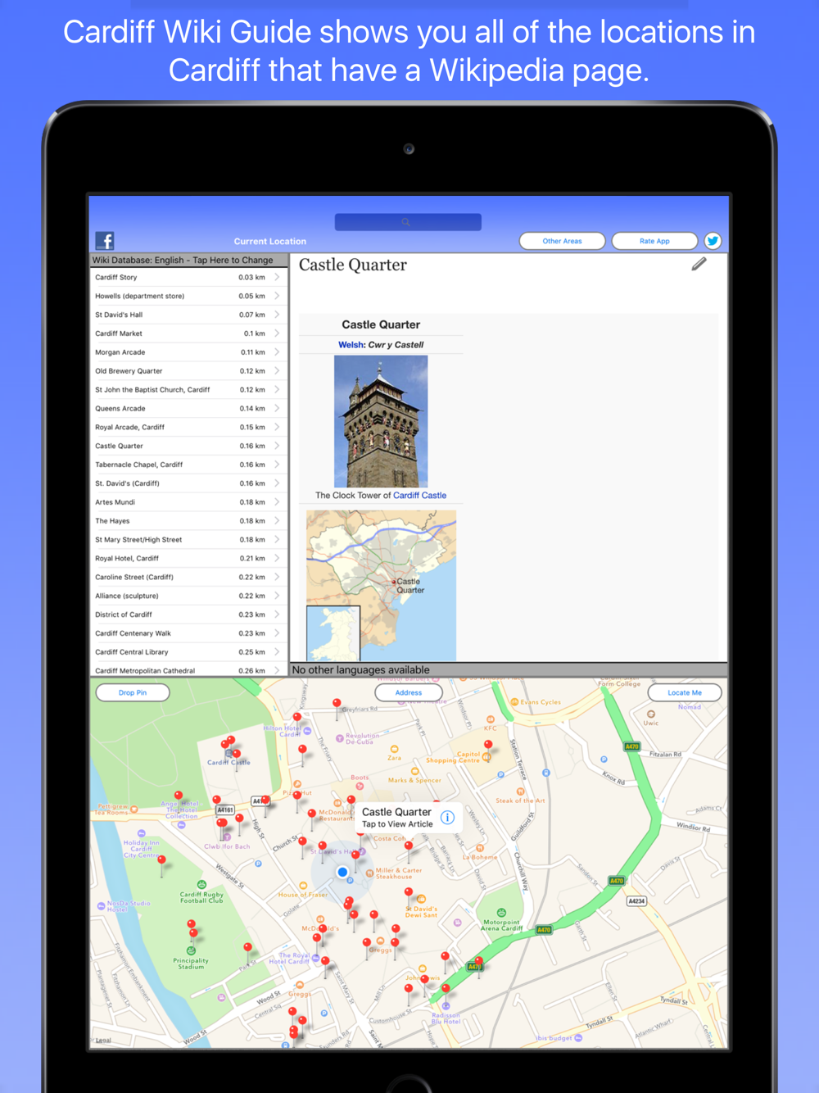Tap the Morgan Arcade chevron arrow

(x=277, y=352)
